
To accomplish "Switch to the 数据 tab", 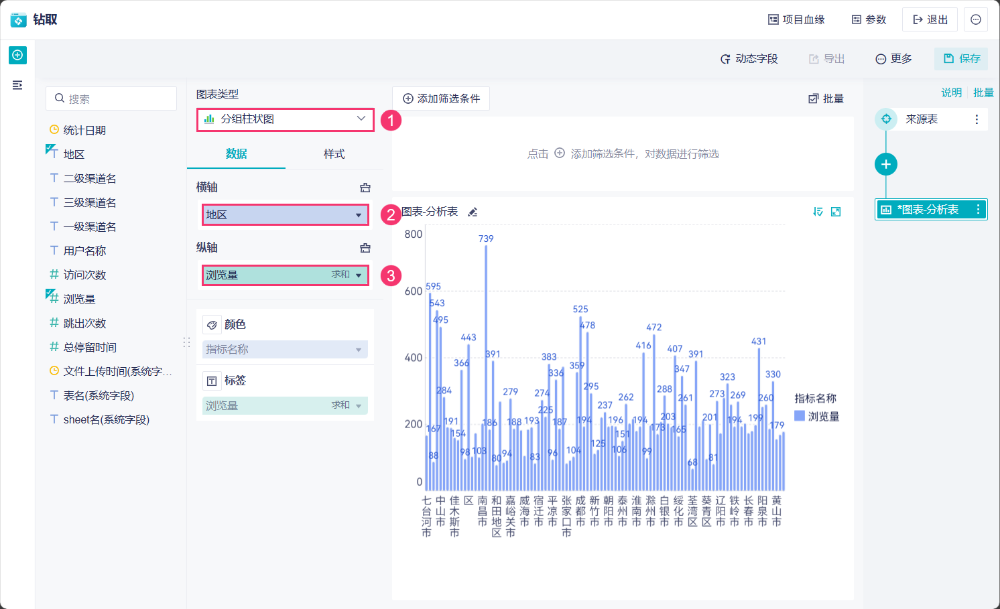I will coord(236,154).
